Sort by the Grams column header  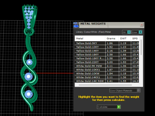[x=112, y=38]
